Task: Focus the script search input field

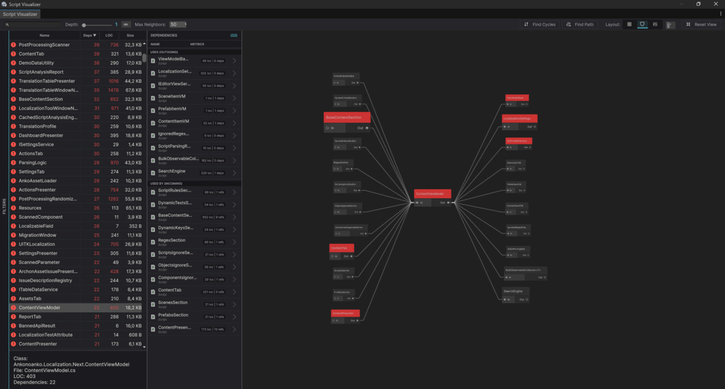Action: pos(33,25)
